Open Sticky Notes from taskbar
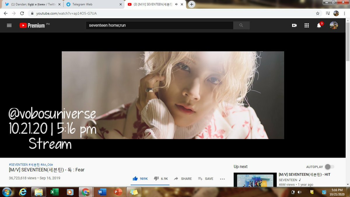Image resolution: width=350 pixels, height=197 pixels. (134, 192)
